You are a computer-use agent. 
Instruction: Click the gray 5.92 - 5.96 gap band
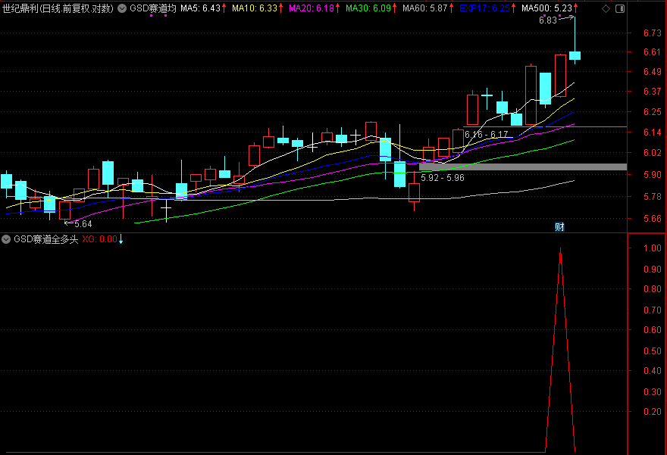tap(523, 167)
